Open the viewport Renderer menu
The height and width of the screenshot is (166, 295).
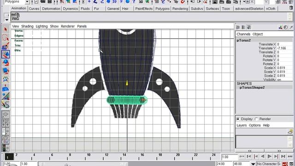click(68, 26)
